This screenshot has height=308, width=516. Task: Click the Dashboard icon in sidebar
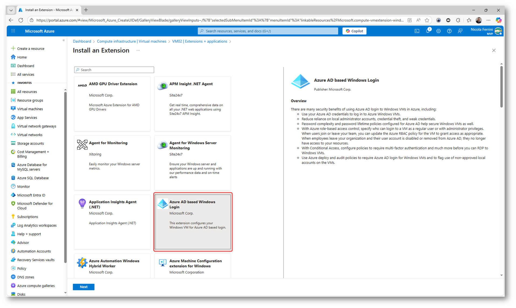13,66
